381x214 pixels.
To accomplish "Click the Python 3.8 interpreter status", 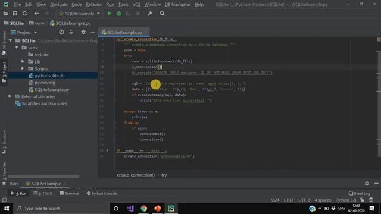I will click(x=345, y=200).
